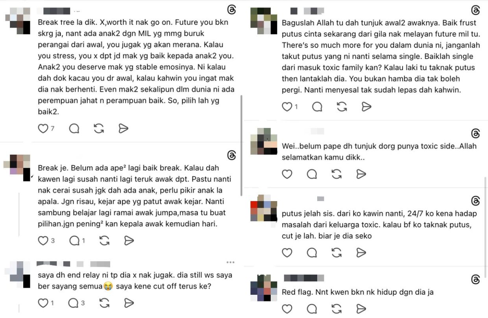
Task: Repost the "Break tree la dik" comment
Action: [x=99, y=128]
